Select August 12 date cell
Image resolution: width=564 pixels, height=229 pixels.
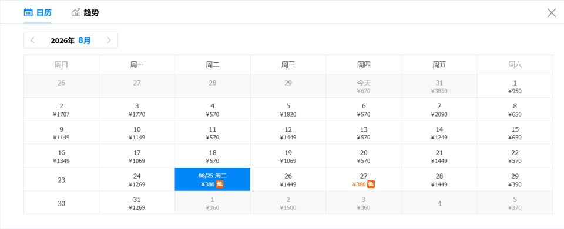pos(288,132)
